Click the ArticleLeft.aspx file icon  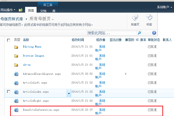point(16,83)
